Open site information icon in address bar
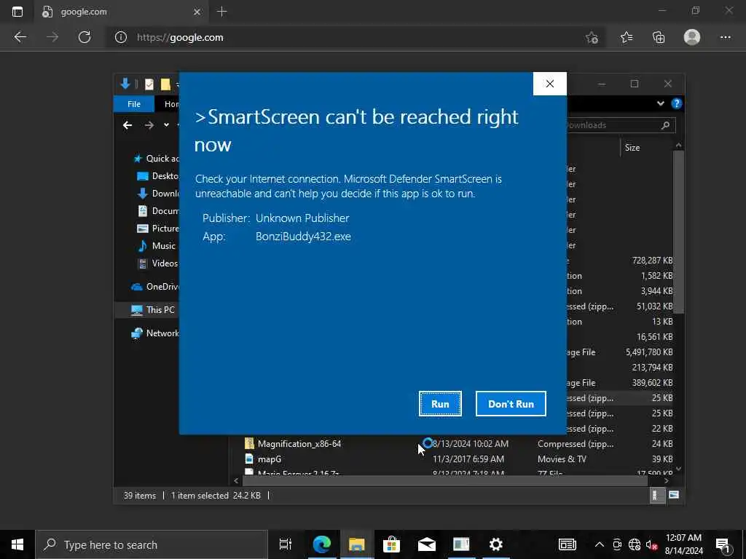Image resolution: width=746 pixels, height=559 pixels. pyautogui.click(x=121, y=37)
